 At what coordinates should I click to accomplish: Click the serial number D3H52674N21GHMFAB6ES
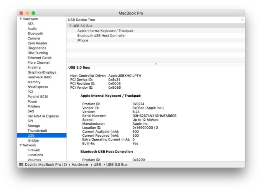point(154,116)
